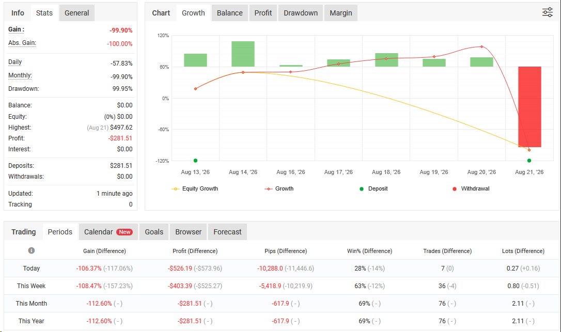
Task: Click the This Month row label
Action: click(x=32, y=304)
